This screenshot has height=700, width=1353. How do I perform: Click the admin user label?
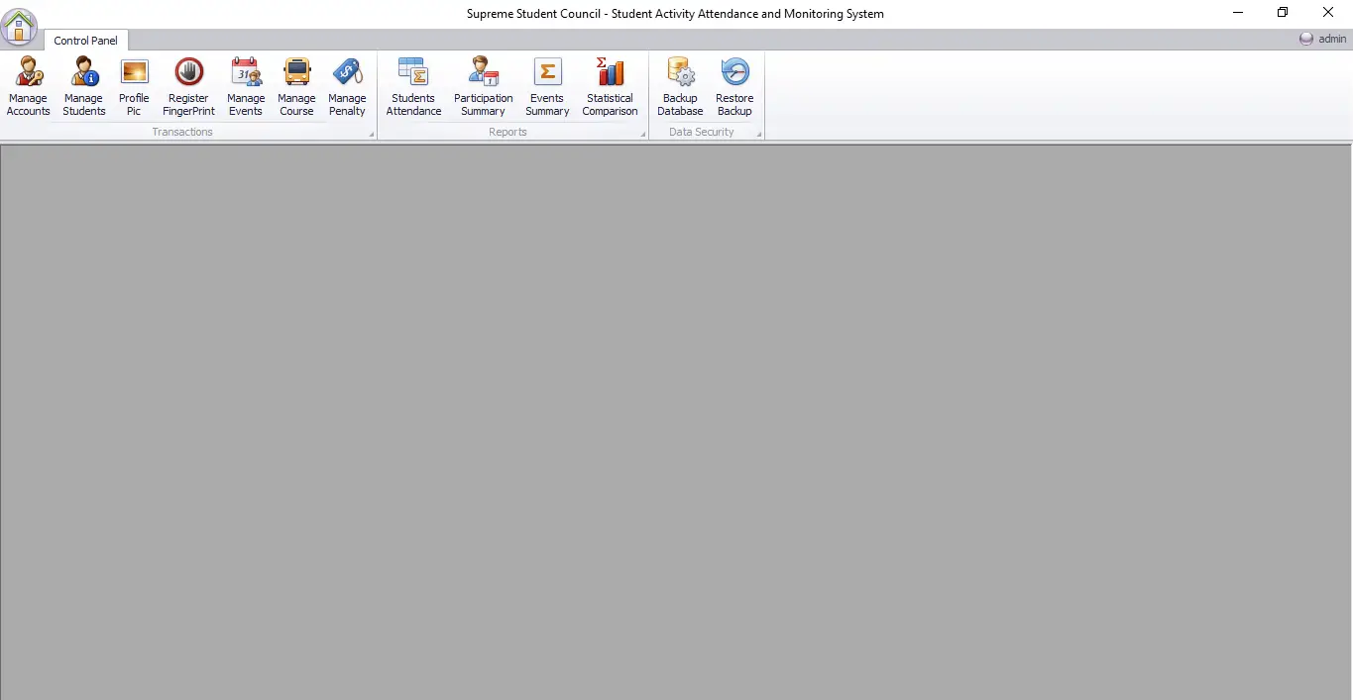1332,40
